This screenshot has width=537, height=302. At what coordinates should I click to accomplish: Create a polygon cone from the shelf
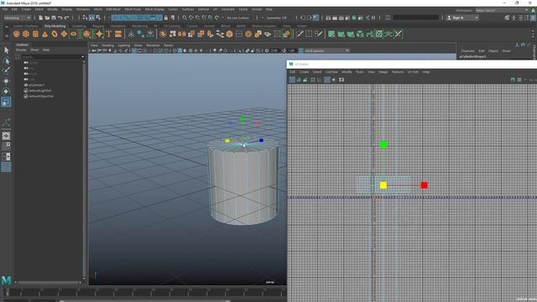coord(44,34)
